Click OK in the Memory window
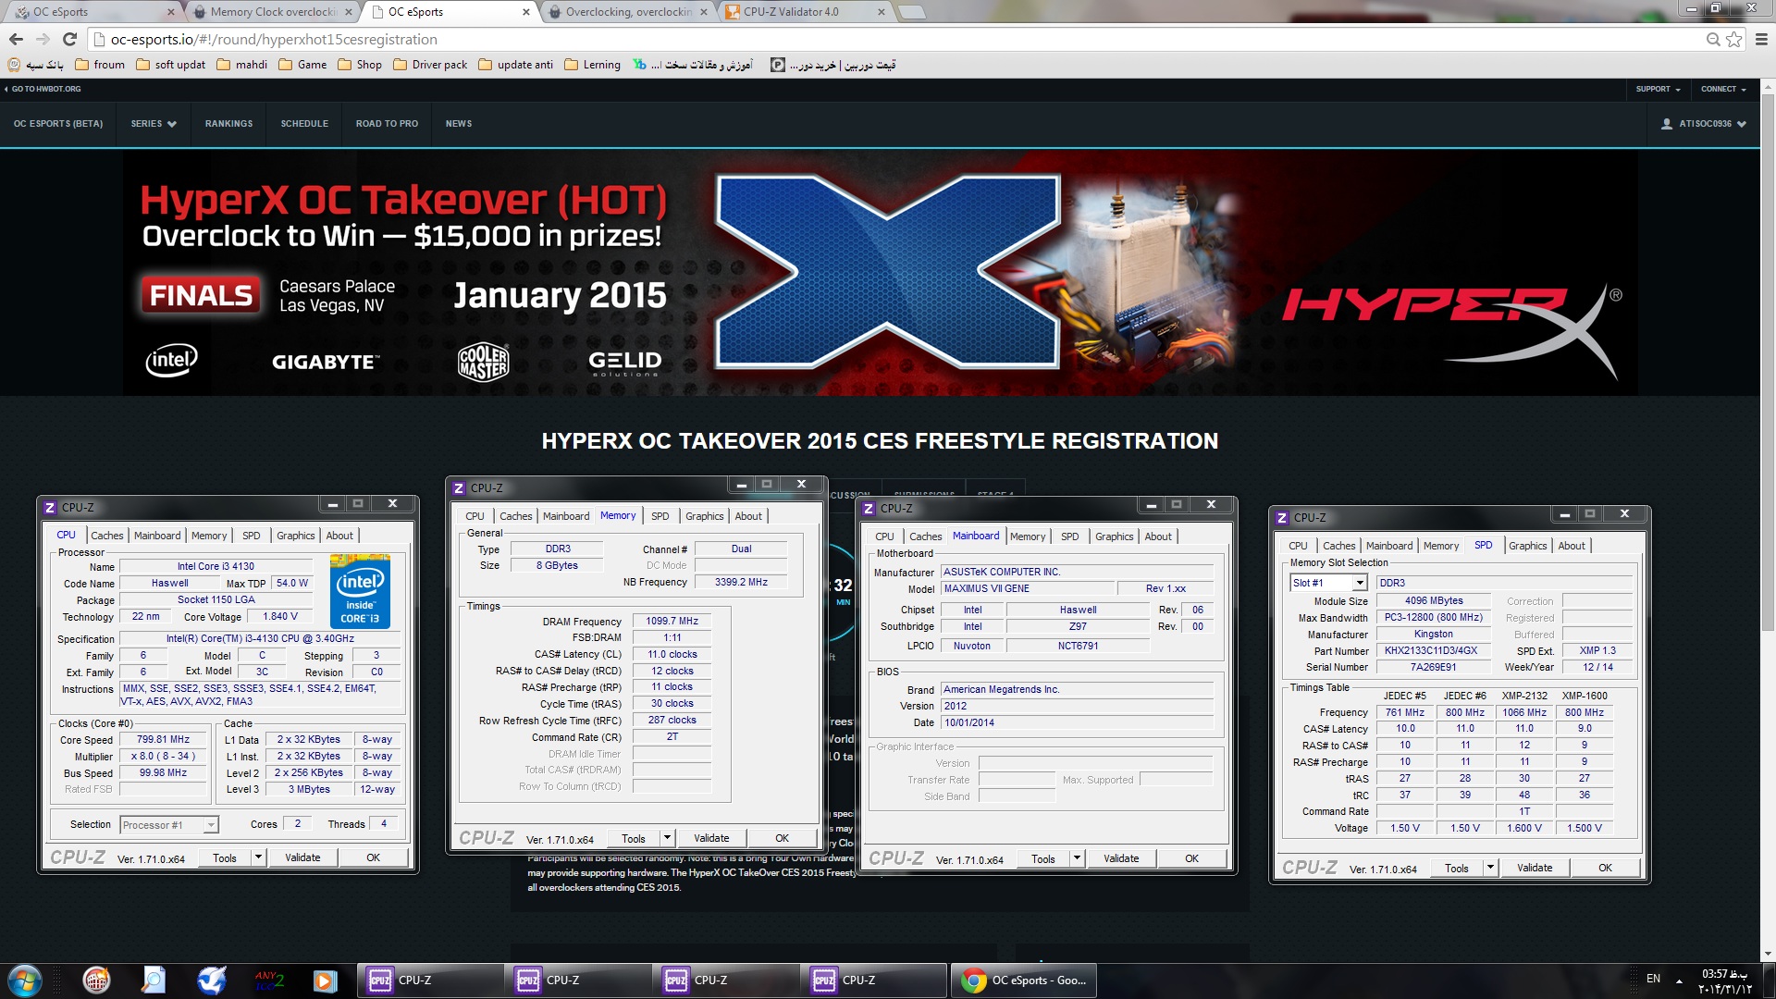The image size is (1776, 999). [x=782, y=838]
